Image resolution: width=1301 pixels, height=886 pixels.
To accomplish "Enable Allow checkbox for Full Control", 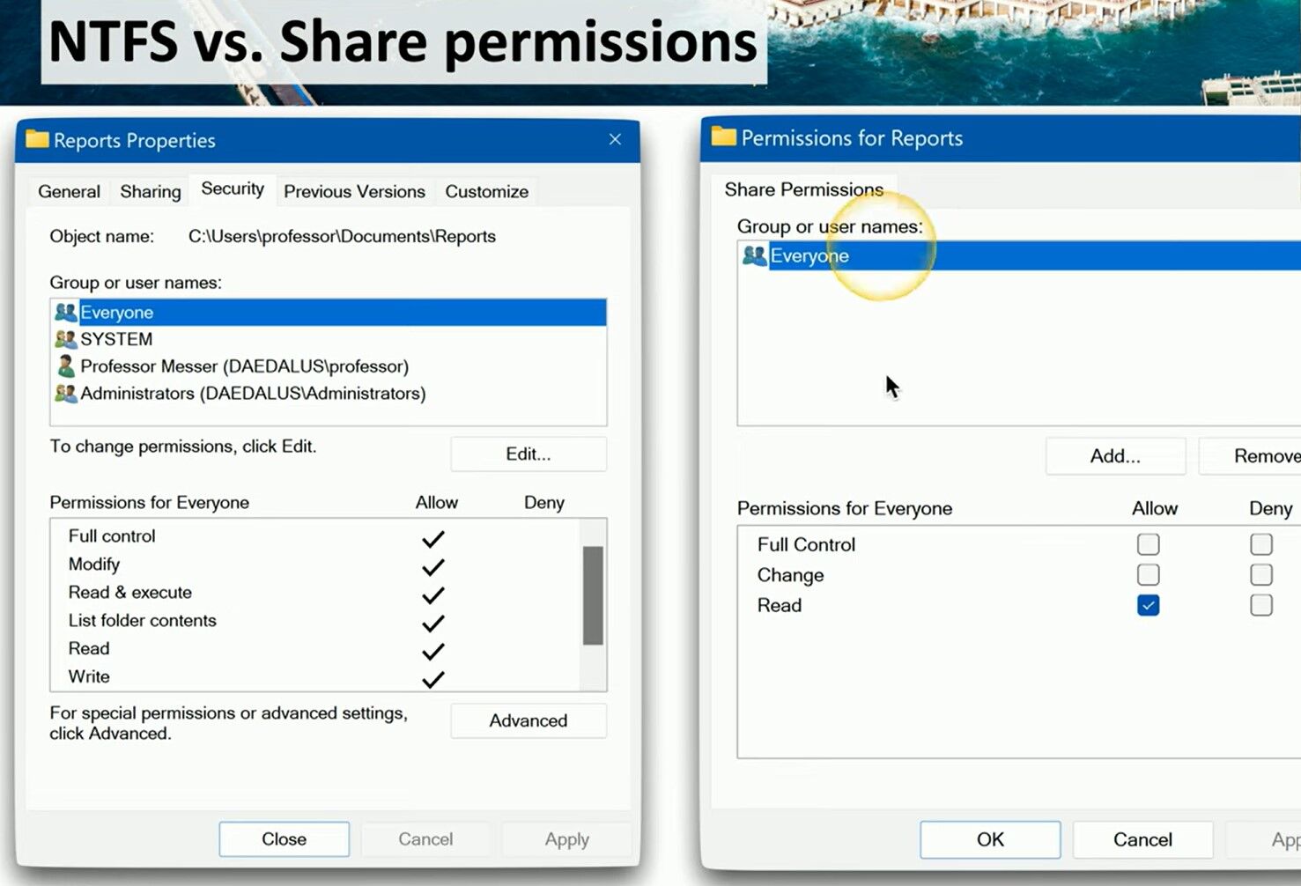I will coord(1148,544).
